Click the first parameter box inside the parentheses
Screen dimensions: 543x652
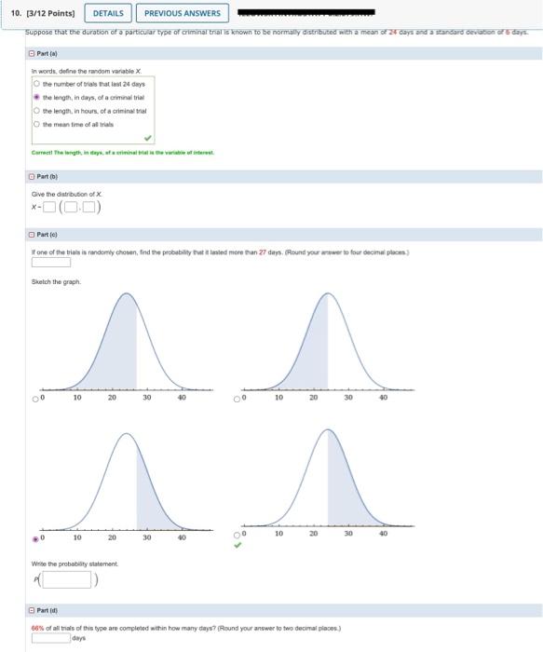tap(71, 207)
